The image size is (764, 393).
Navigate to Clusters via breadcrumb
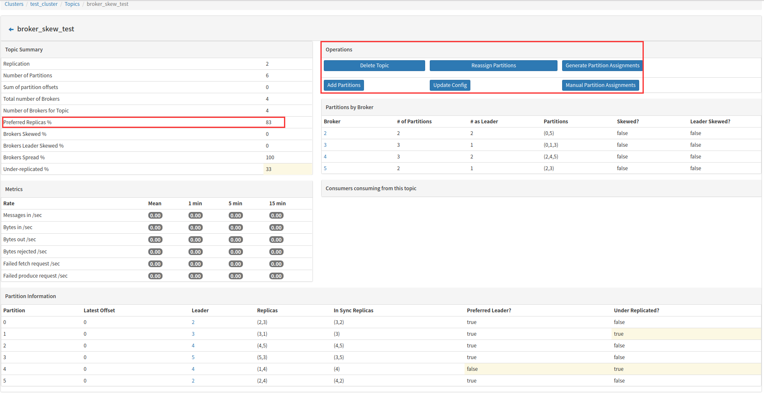point(14,4)
